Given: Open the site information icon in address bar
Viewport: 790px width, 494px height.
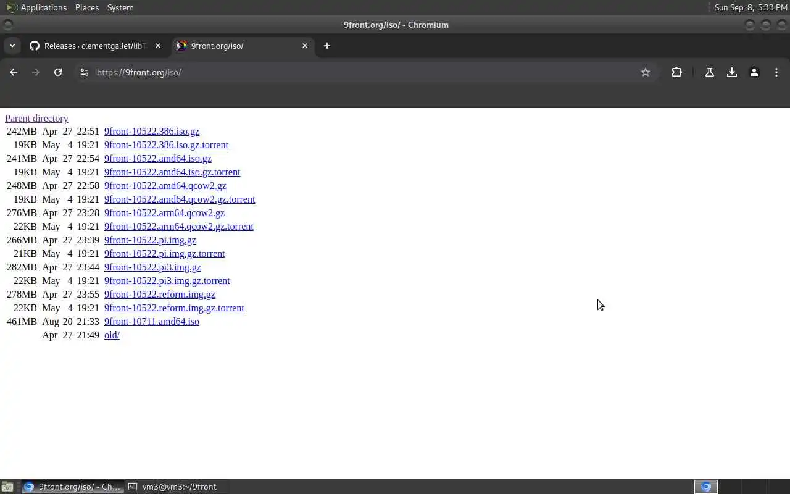Looking at the screenshot, I should 85,72.
